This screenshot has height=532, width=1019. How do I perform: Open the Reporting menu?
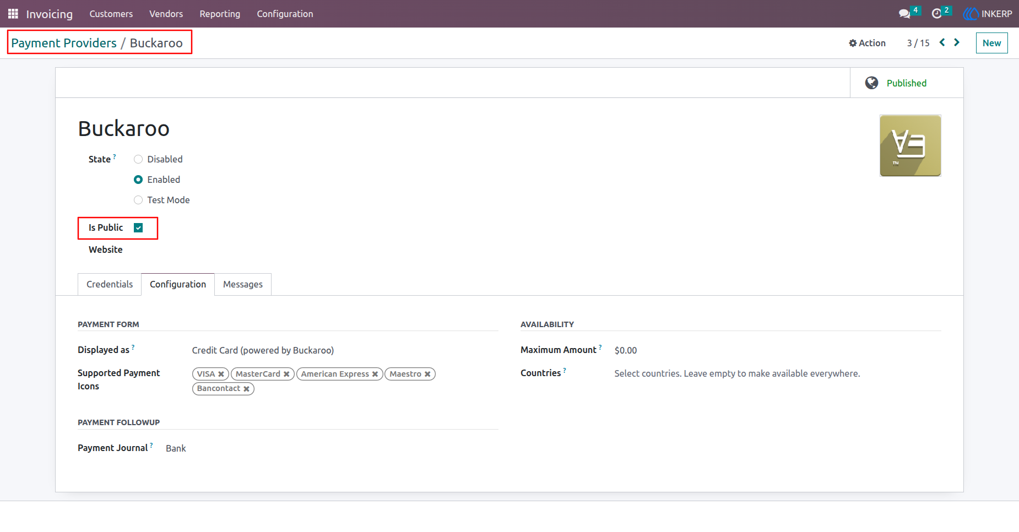[220, 14]
